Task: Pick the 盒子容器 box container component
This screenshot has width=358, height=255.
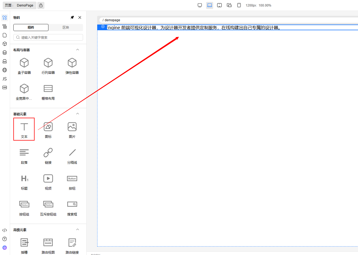Action: [24, 66]
